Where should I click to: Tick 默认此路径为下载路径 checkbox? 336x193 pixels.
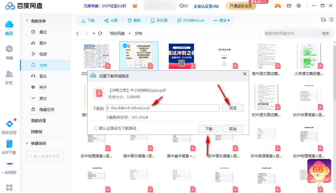click(96, 128)
